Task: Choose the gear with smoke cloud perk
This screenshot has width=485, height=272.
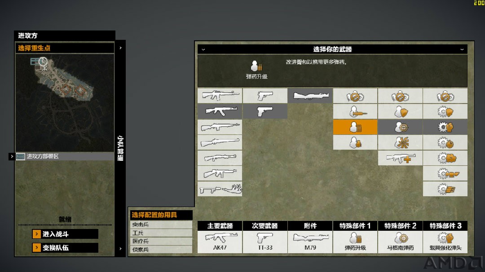Action: pos(445,158)
